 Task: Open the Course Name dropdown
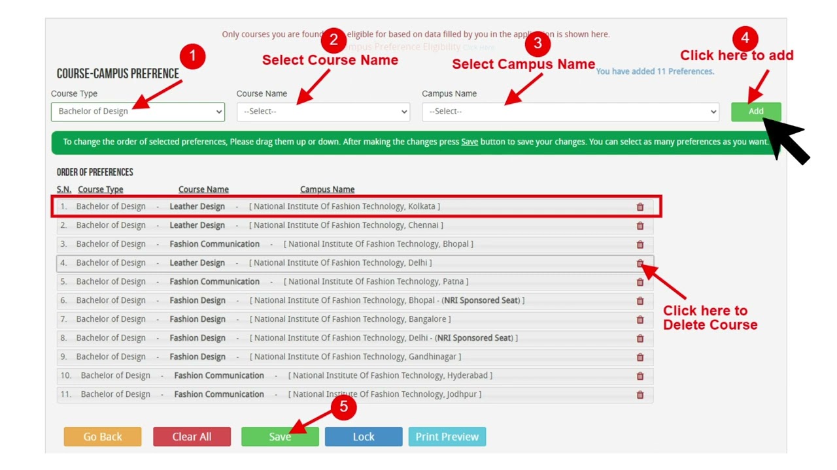(323, 112)
